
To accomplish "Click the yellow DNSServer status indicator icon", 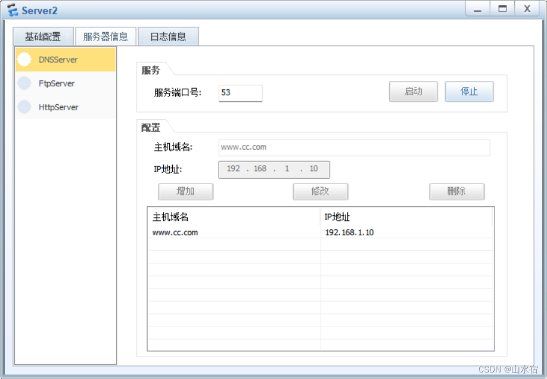I will click(x=24, y=60).
